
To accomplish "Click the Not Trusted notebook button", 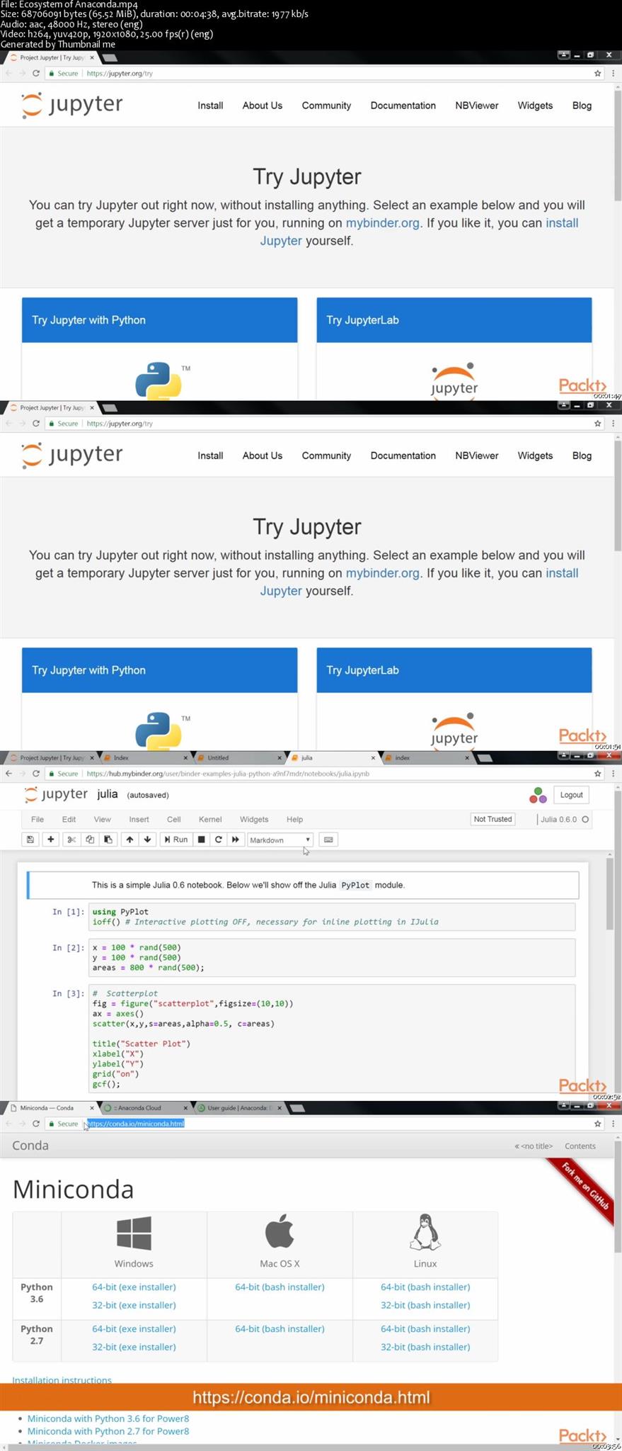I will [493, 819].
